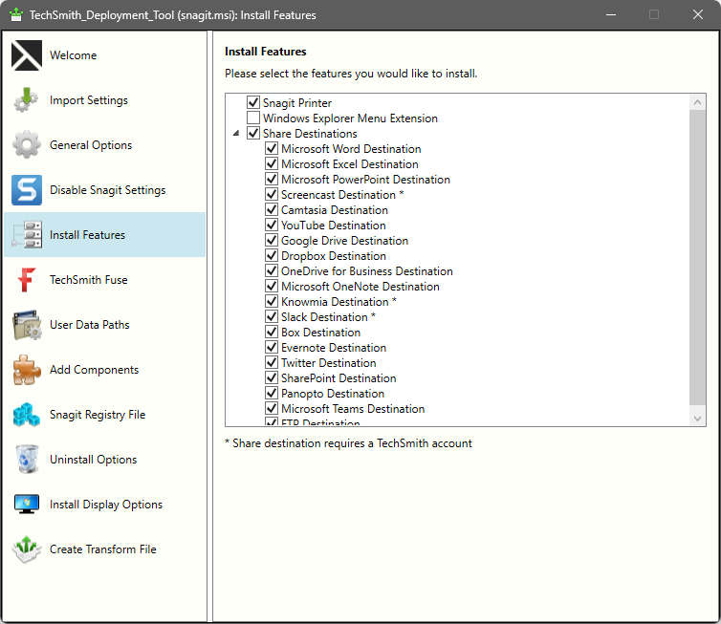Click the Uninstall Options recycle bin icon
721x624 pixels.
point(27,460)
